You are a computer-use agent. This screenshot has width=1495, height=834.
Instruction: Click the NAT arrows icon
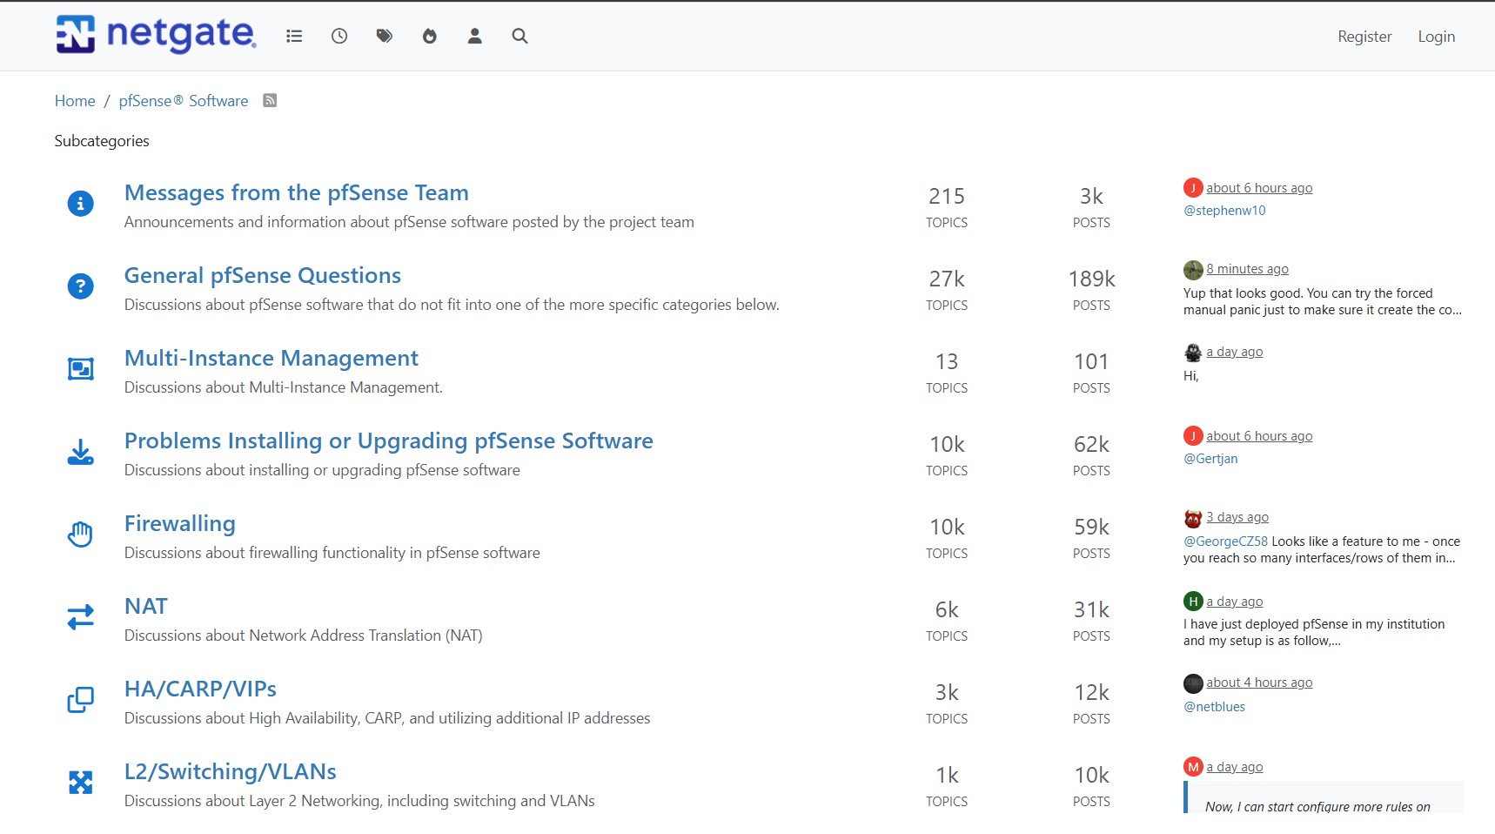pyautogui.click(x=81, y=617)
